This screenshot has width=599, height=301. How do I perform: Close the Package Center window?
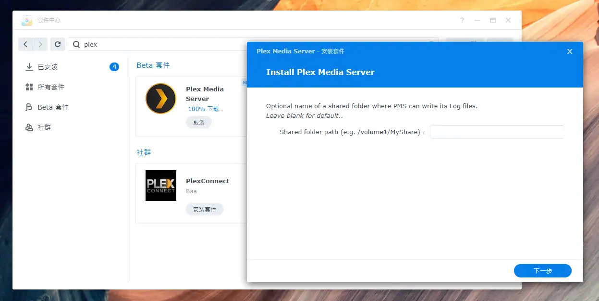[508, 20]
